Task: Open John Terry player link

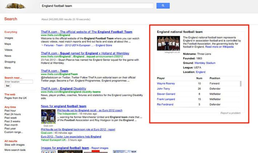Action: tap(163, 89)
